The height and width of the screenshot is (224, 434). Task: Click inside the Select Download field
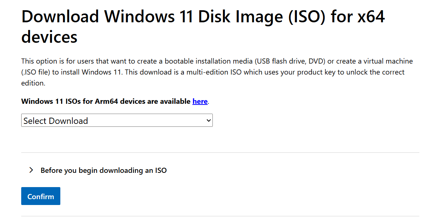click(110, 120)
